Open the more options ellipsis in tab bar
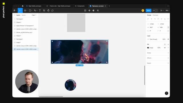 click(168, 6)
